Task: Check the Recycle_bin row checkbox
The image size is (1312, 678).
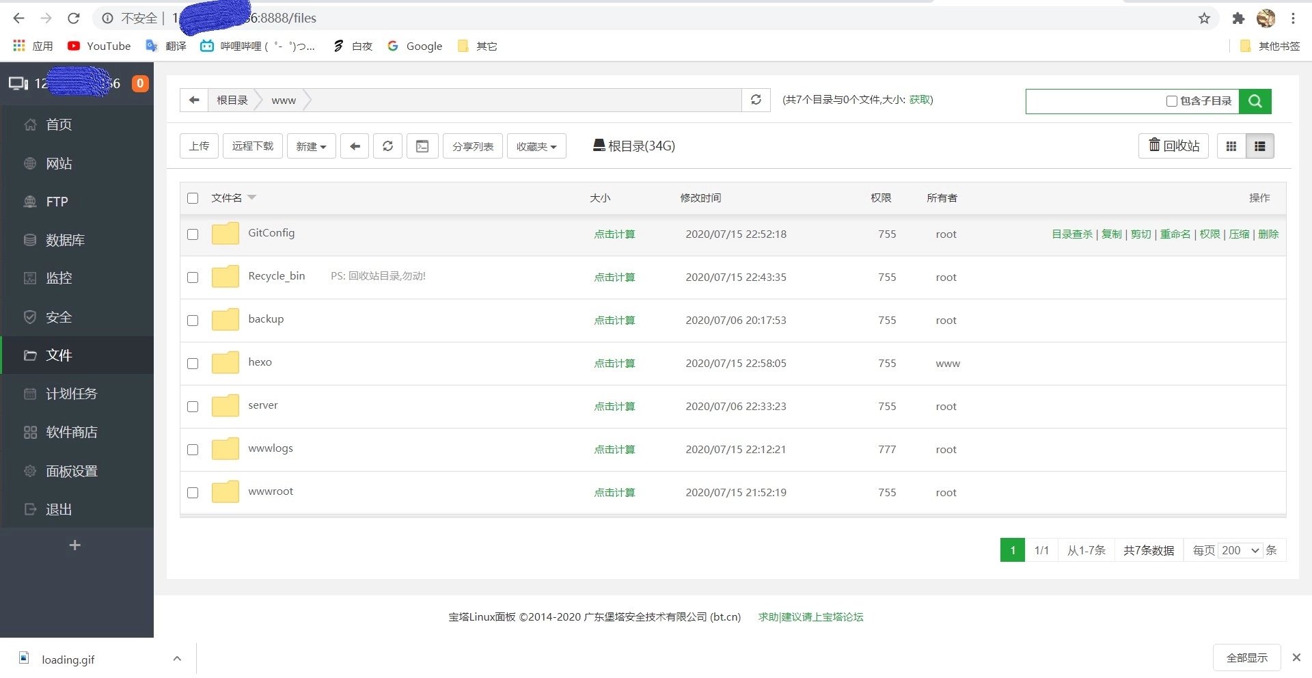Action: coord(193,277)
